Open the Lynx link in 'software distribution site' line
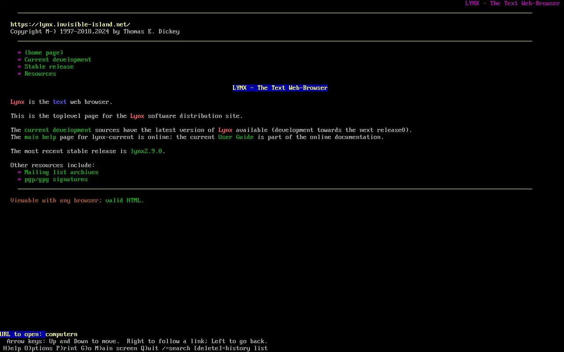The image size is (564, 352). [x=137, y=116]
